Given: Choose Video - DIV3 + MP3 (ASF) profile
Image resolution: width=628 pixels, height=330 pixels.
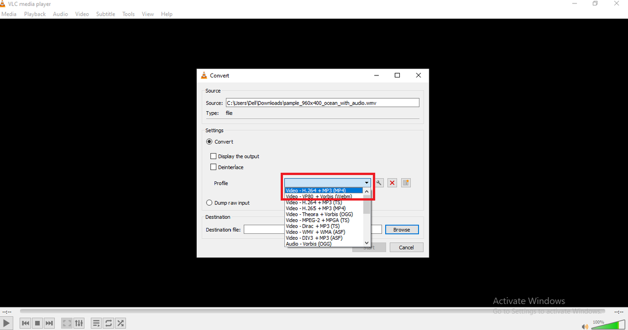Looking at the screenshot, I should 324,238.
